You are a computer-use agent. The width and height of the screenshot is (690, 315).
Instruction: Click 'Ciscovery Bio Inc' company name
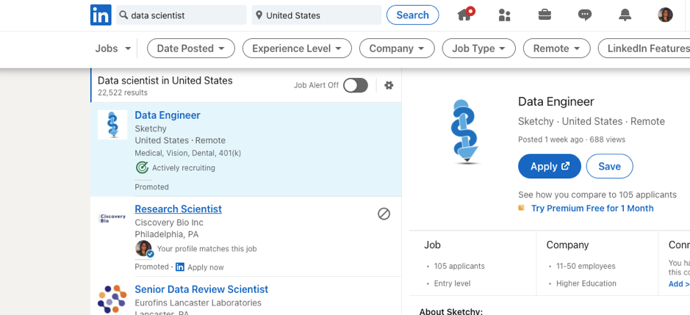169,222
